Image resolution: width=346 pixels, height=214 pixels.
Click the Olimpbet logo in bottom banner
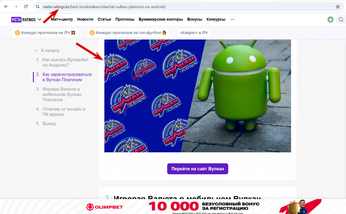tap(105, 207)
